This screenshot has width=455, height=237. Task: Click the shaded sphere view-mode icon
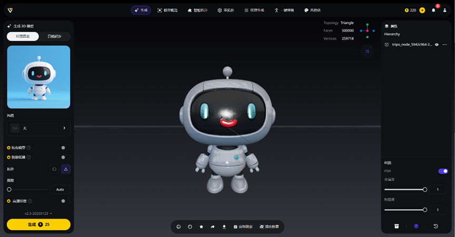click(x=190, y=227)
